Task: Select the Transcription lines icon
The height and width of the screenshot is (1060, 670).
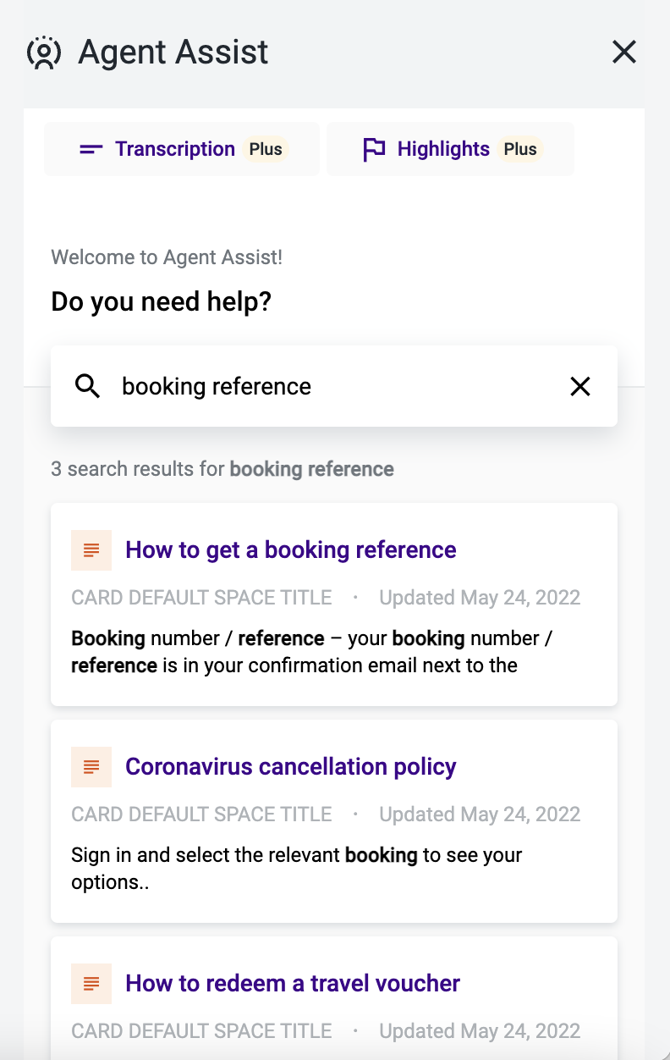Action: [x=91, y=148]
